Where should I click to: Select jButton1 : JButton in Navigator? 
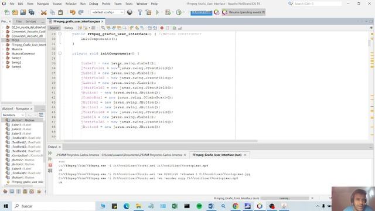(x=23, y=120)
